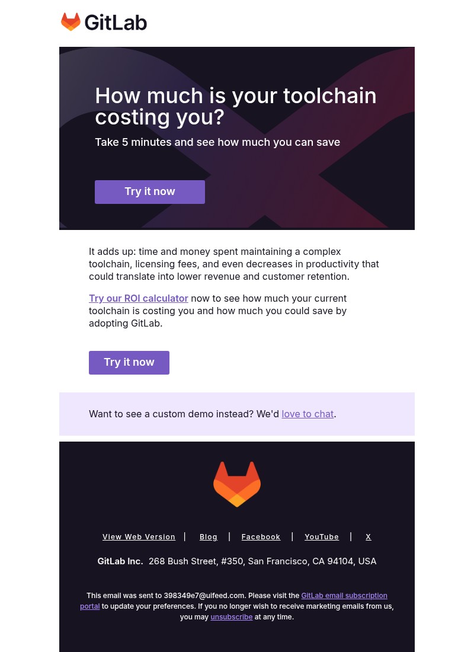474x652 pixels.
Task: Click the X social media link
Action: 368,536
